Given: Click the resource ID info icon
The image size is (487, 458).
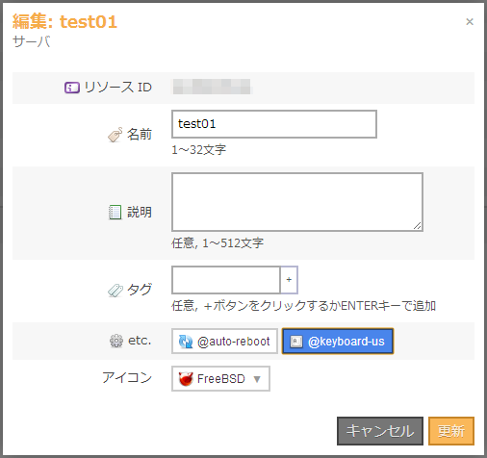Looking at the screenshot, I should tap(72, 88).
